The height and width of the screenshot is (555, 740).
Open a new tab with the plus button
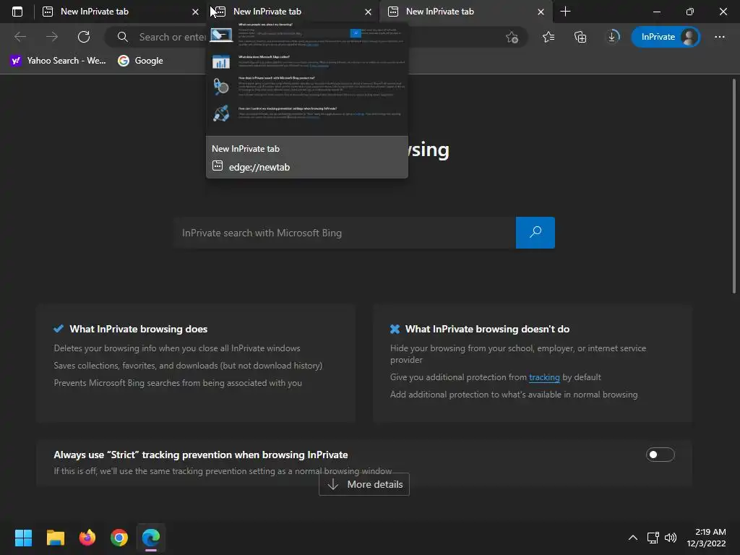coord(565,12)
